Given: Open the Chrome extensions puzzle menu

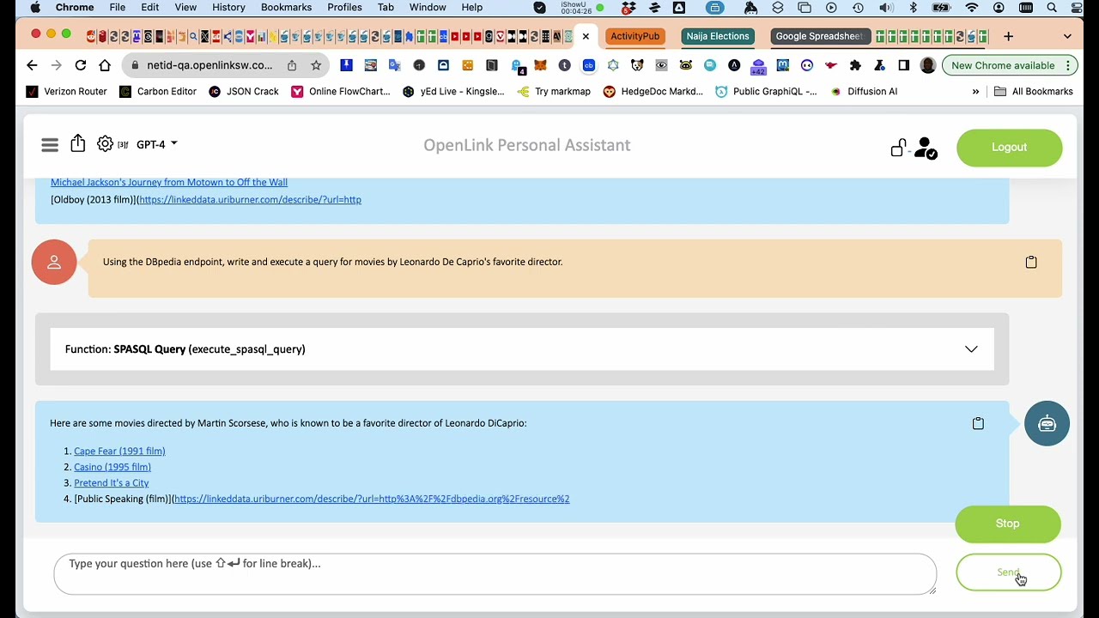Looking at the screenshot, I should click(855, 65).
